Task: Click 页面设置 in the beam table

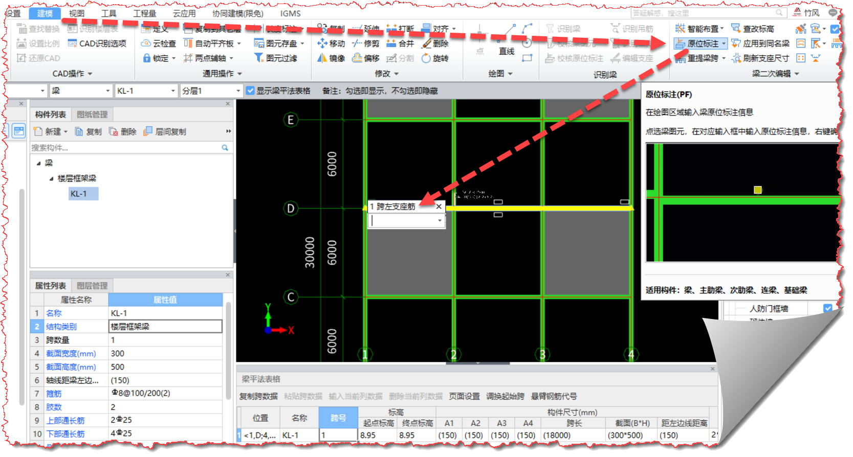Action: pos(465,396)
